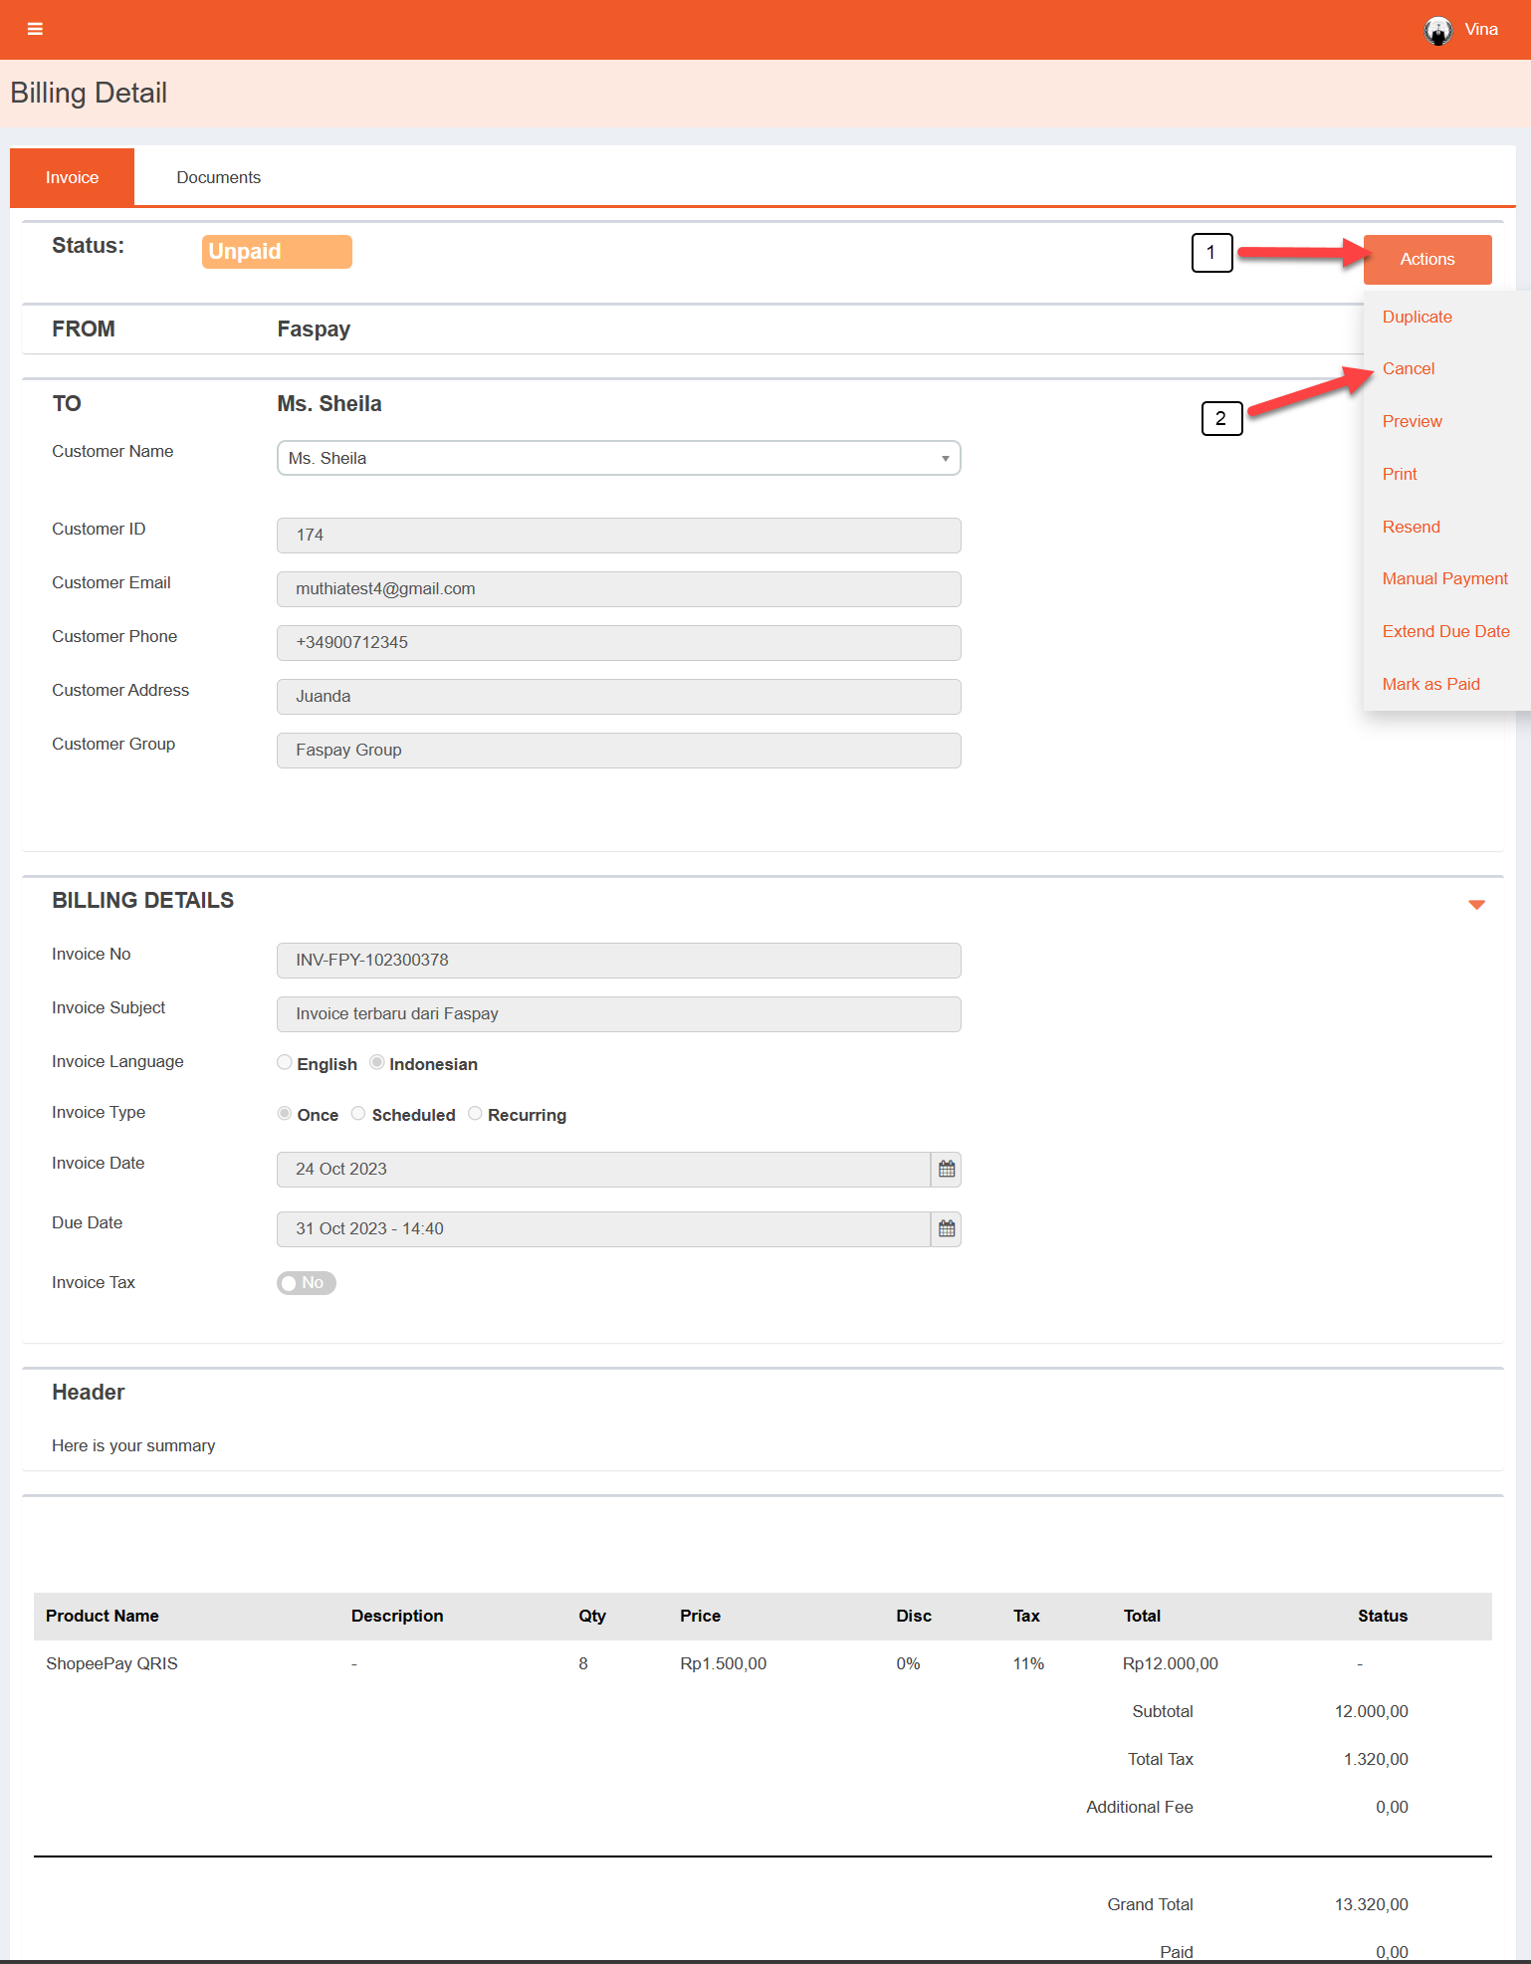The width and height of the screenshot is (1531, 1964).
Task: Toggle the Invoice Tax switch
Action: 306,1283
